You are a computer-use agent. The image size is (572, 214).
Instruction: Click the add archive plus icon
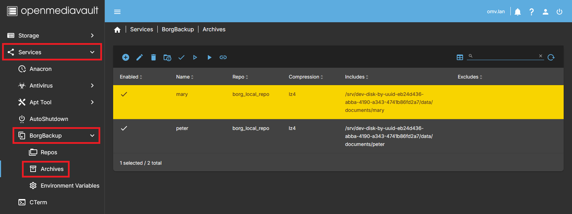click(126, 57)
